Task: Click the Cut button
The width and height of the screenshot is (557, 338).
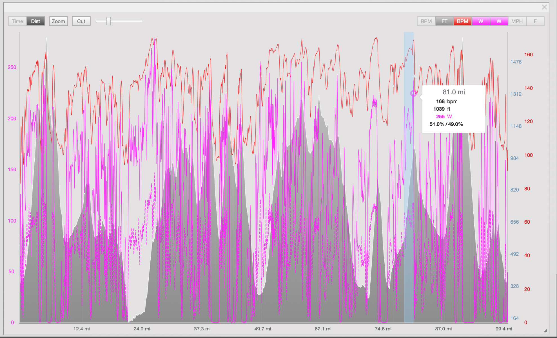Action: coord(81,21)
